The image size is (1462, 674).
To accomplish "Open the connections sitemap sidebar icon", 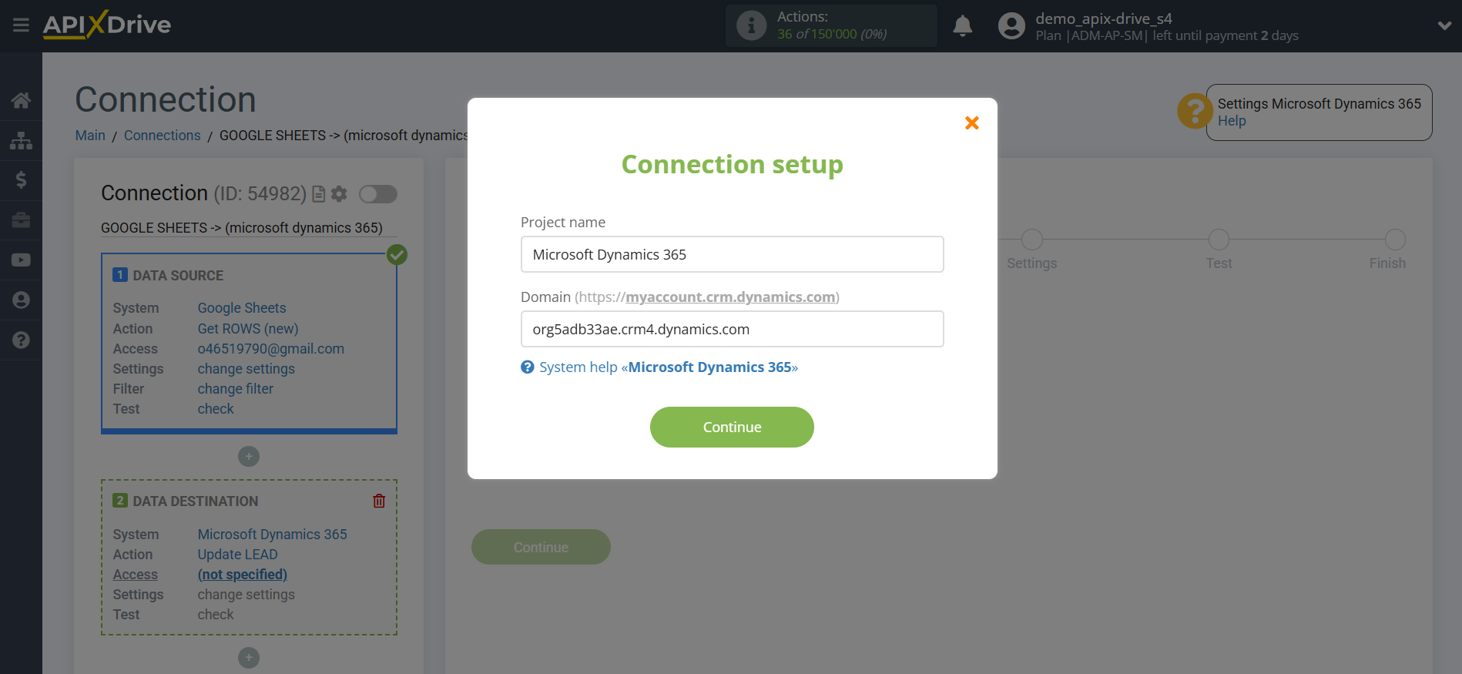I will pyautogui.click(x=21, y=140).
